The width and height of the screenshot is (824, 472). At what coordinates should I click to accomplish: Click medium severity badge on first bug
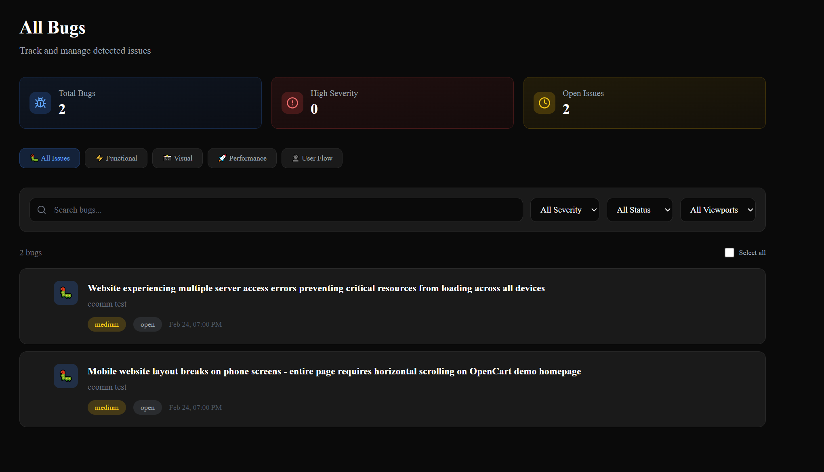(x=107, y=324)
